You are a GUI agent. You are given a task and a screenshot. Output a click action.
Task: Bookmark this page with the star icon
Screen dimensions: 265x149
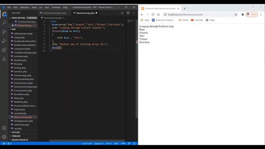(x=236, y=14)
